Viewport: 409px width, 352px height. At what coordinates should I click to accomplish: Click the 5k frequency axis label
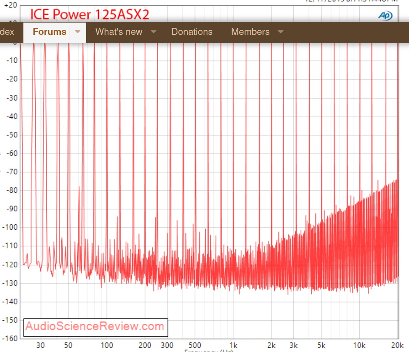(x=322, y=345)
